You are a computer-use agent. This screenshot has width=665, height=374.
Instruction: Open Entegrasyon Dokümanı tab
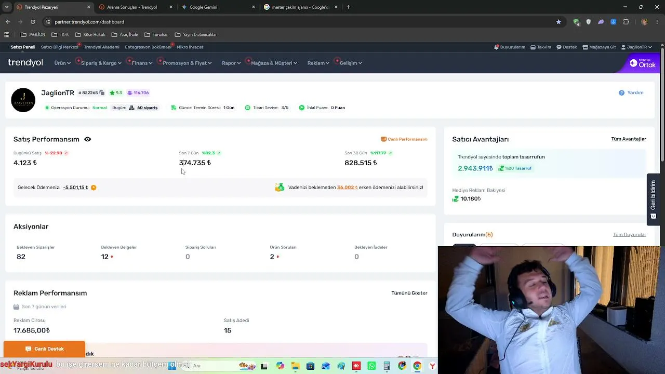click(148, 47)
